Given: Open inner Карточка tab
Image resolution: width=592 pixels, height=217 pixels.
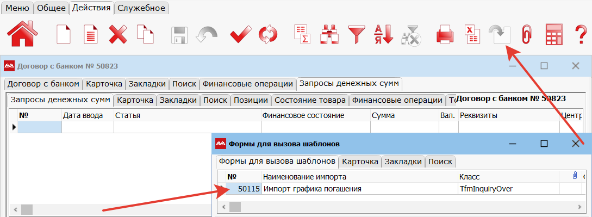Looking at the screenshot, I should pos(135,101).
